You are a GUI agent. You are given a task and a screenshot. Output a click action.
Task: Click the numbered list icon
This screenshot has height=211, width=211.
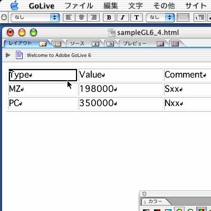tap(200, 17)
